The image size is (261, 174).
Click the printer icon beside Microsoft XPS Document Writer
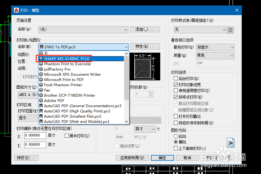41,74
